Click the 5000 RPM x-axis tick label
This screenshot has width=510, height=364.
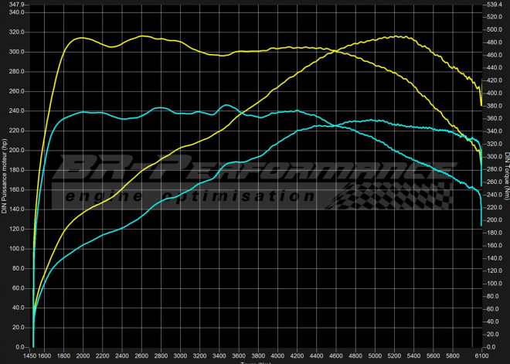(375, 356)
